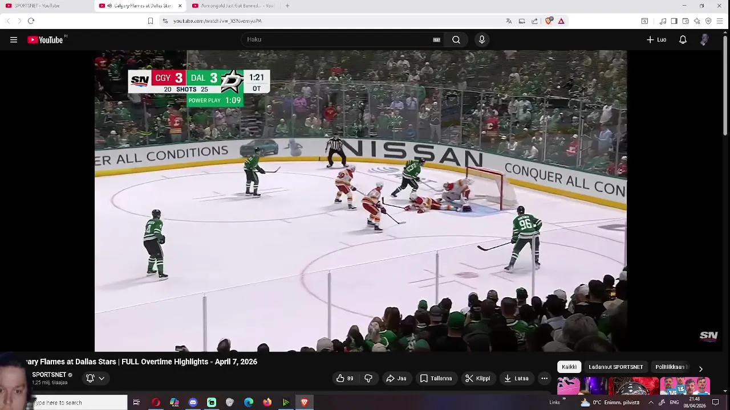This screenshot has height=410, width=730.
Task: Open the thumbnail with players numbered 18 and 15
Action: point(685,386)
